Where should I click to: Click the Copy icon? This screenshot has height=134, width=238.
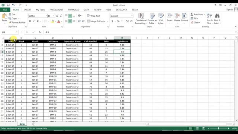tap(10, 18)
